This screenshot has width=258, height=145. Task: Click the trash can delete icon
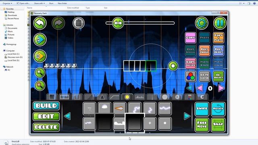(79, 23)
